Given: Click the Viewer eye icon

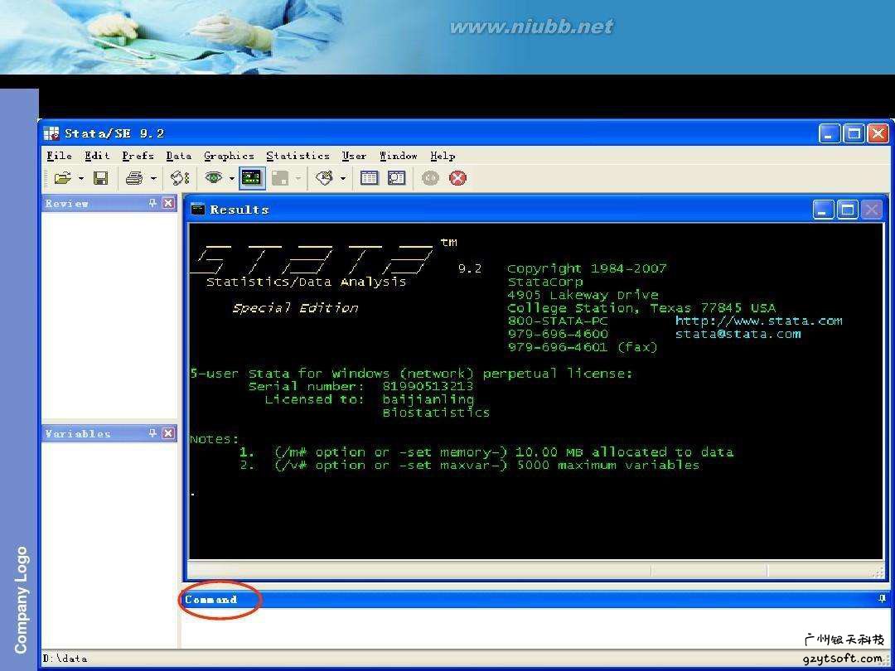Looking at the screenshot, I should pyautogui.click(x=214, y=178).
